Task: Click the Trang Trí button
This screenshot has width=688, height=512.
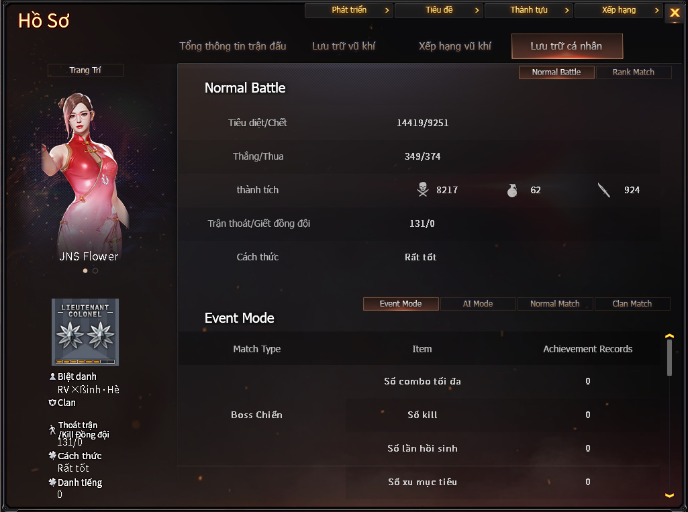Action: point(85,70)
